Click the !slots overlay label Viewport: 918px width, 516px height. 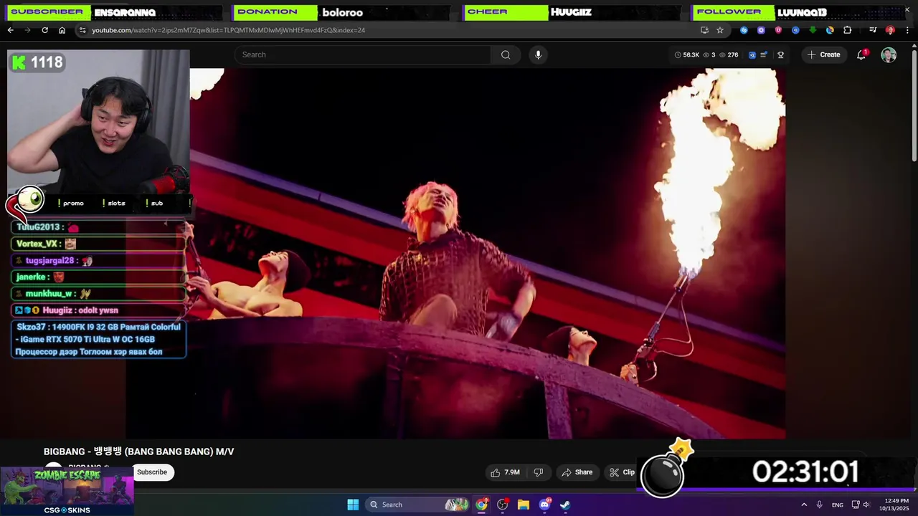(x=114, y=204)
